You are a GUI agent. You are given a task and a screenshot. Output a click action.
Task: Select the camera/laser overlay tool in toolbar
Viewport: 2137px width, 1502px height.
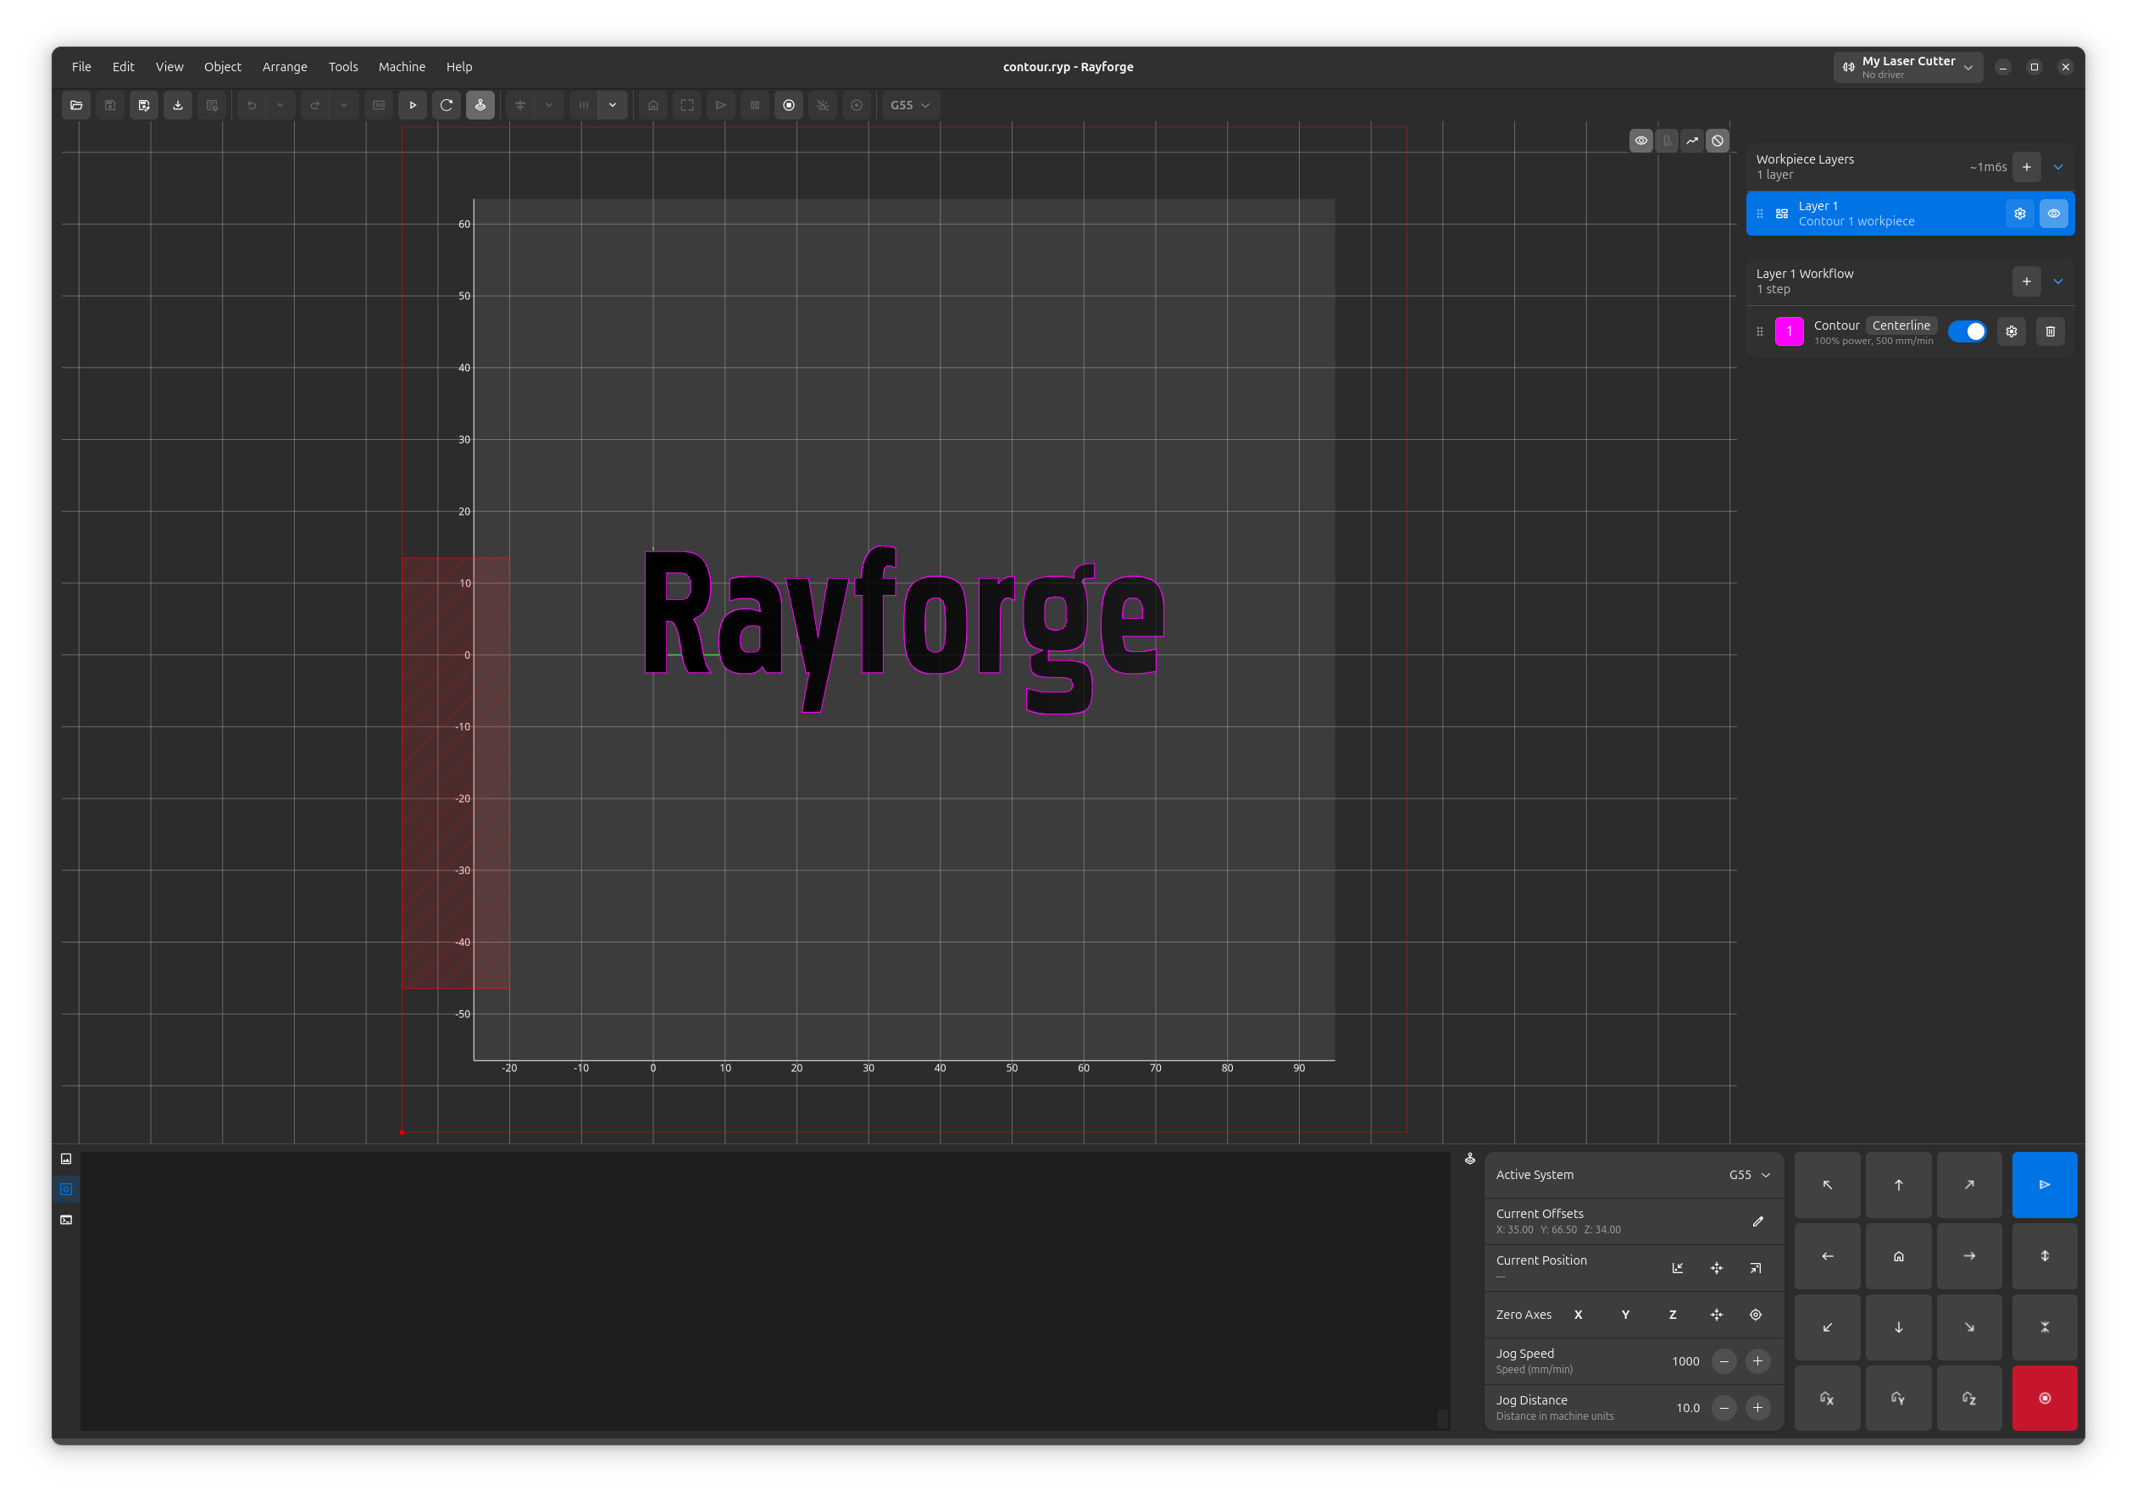point(480,105)
